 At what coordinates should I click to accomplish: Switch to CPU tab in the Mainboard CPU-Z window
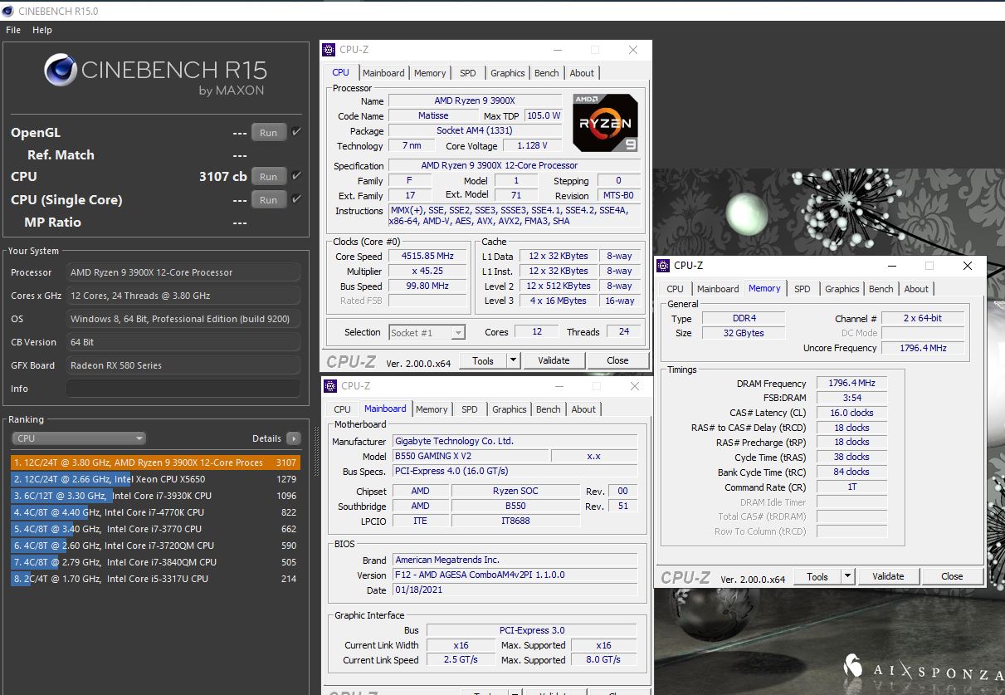(342, 409)
